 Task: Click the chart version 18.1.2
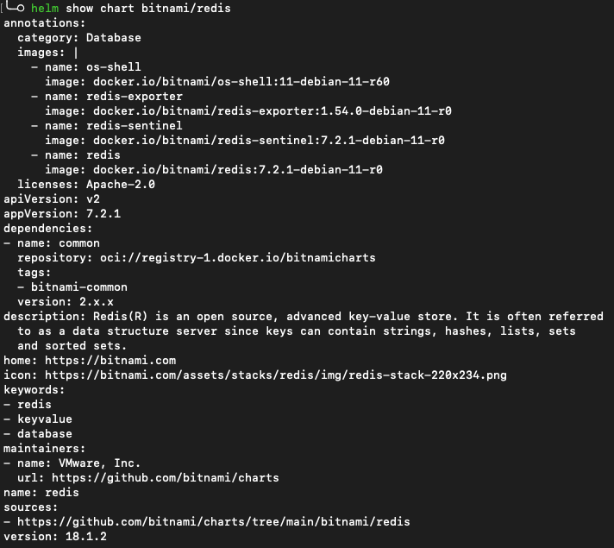[86, 536]
